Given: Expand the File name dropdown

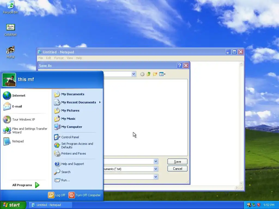Looking at the screenshot, I should [x=156, y=161].
